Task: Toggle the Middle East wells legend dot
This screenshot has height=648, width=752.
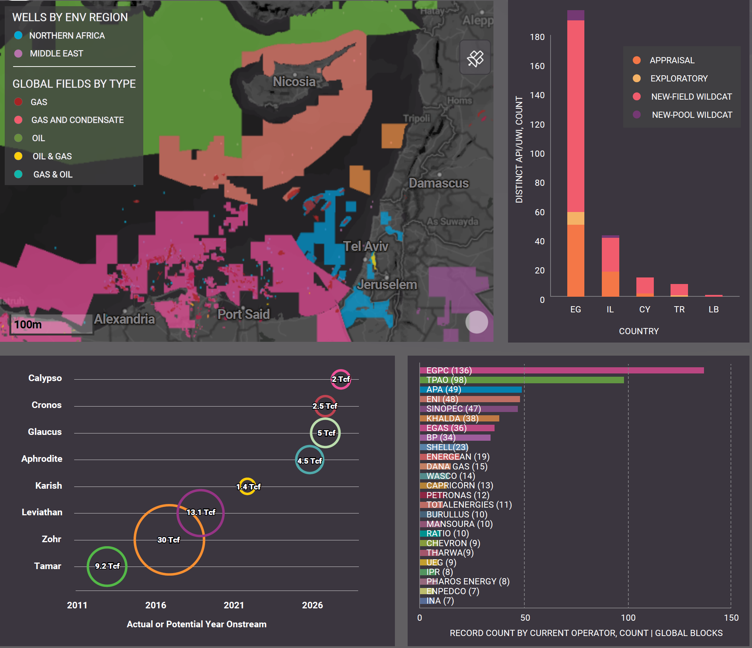Action: click(18, 53)
